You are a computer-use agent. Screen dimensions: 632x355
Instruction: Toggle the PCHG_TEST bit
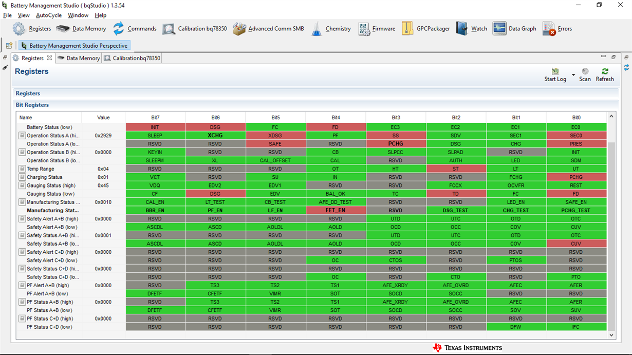(576, 210)
